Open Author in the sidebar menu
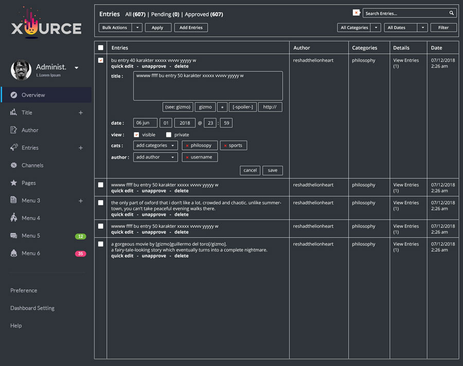 tap(30, 130)
